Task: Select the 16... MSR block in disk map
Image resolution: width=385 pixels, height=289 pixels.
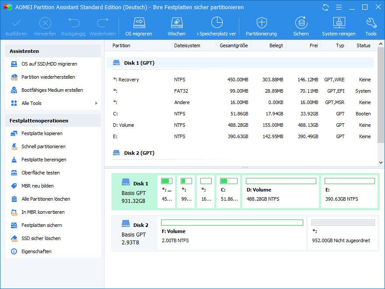Action: tap(206, 192)
